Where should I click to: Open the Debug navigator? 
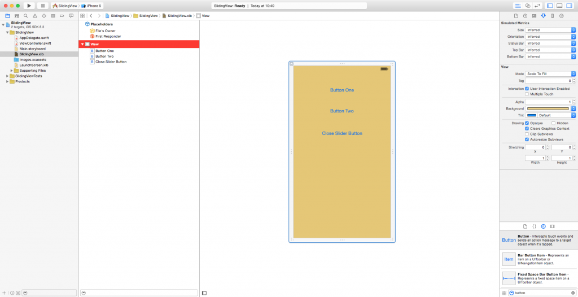(x=52, y=16)
